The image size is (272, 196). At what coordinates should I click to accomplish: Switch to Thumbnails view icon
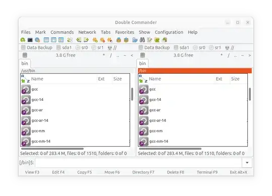tap(61, 40)
